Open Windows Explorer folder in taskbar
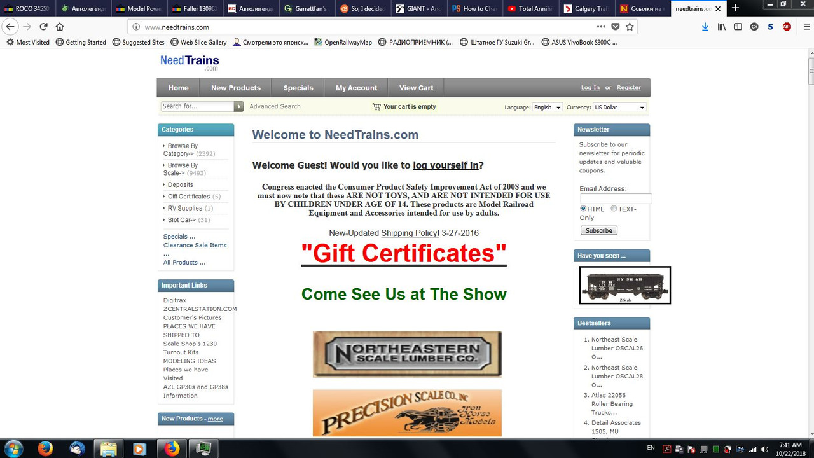 tap(108, 448)
